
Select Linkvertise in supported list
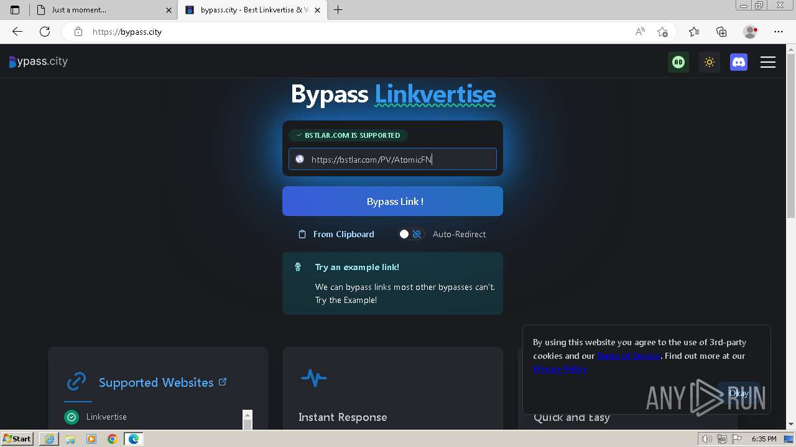pyautogui.click(x=106, y=417)
